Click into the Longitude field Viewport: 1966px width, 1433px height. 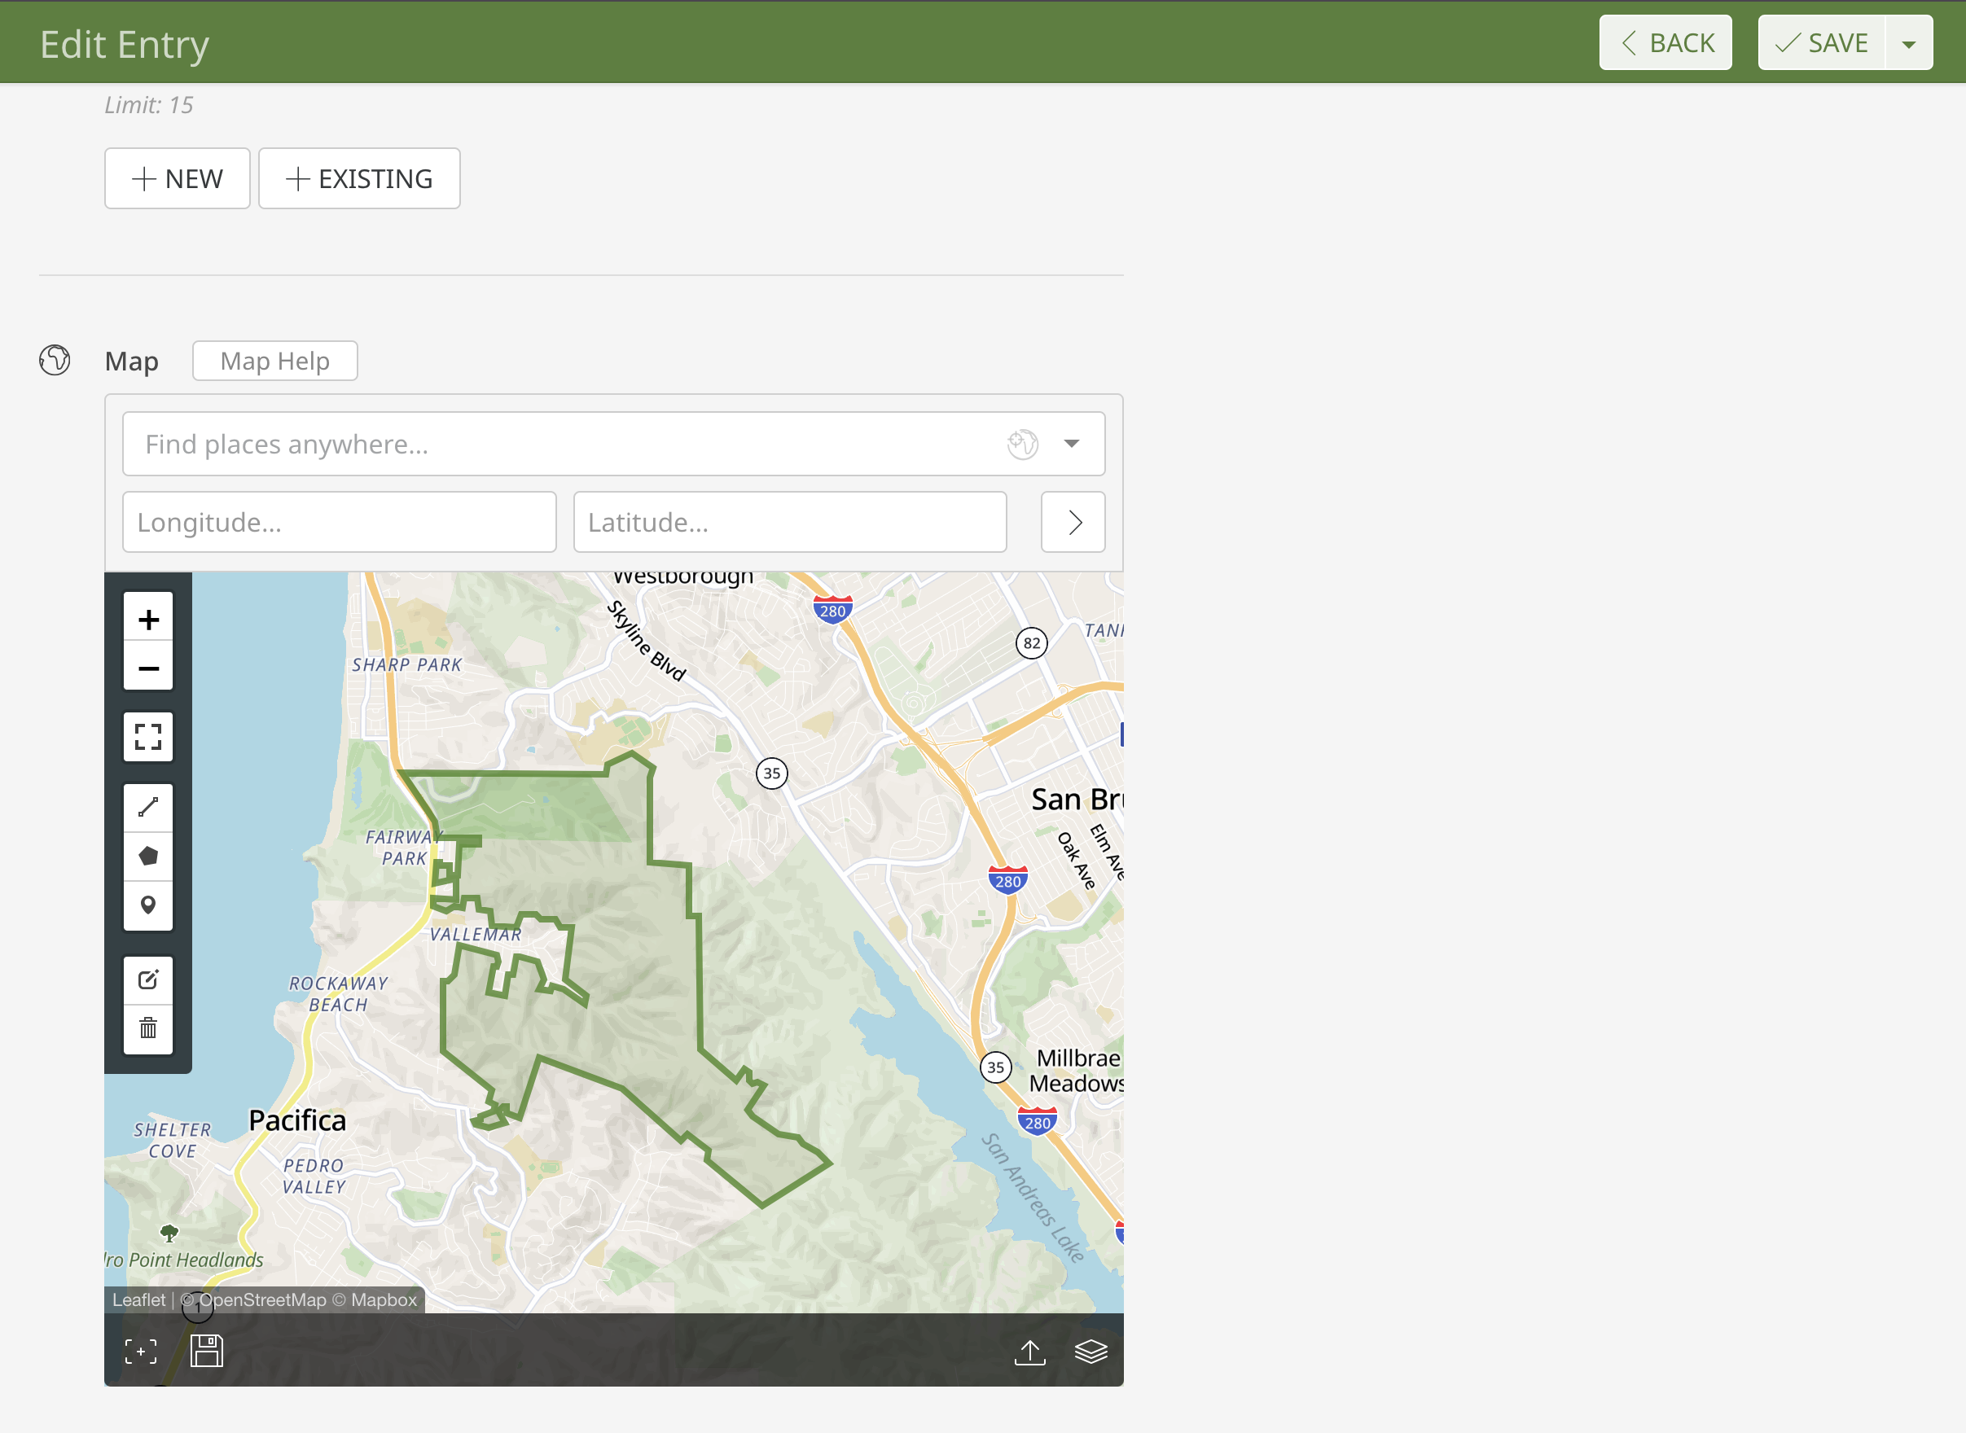[x=340, y=522]
